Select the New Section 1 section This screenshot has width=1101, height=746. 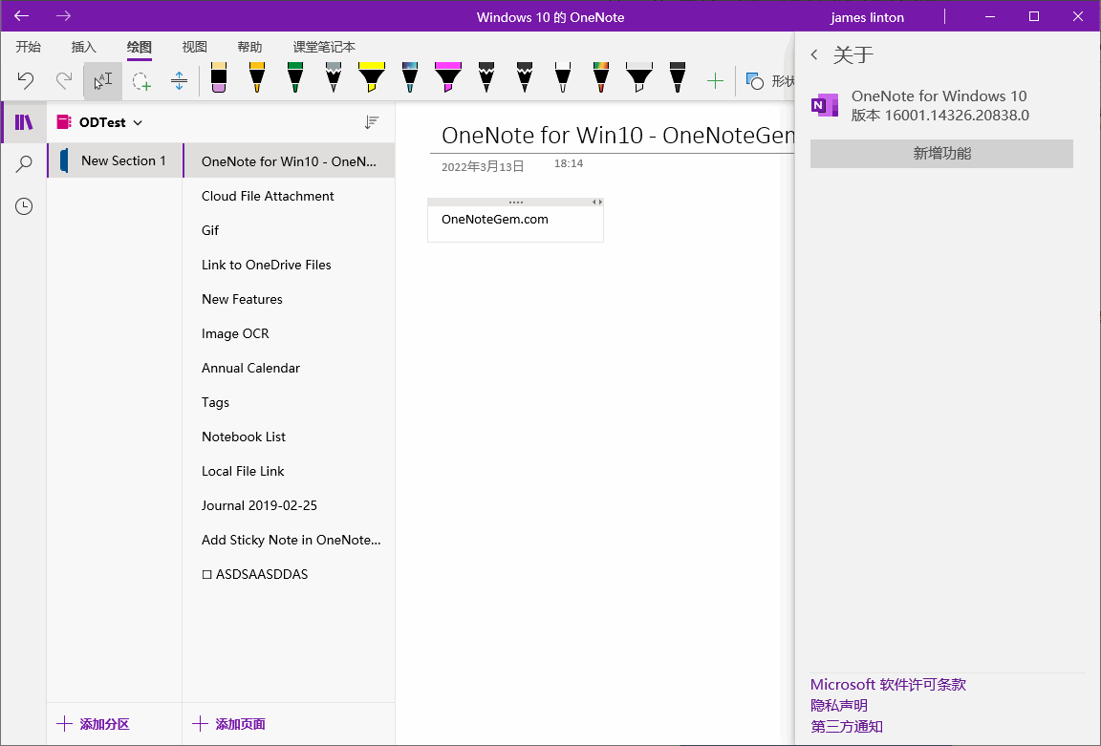[115, 160]
